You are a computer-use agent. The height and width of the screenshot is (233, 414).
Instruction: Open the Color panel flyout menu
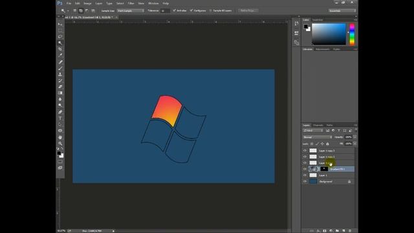(355, 20)
